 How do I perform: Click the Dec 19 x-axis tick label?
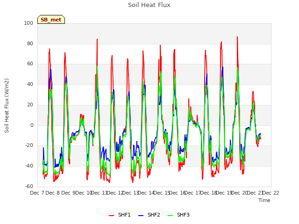pos(224,193)
